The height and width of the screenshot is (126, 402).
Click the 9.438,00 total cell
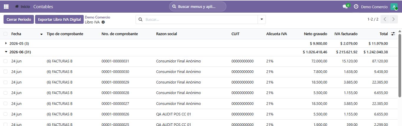(x=381, y=72)
